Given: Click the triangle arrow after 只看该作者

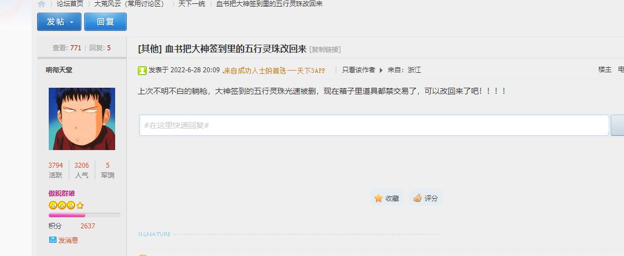Looking at the screenshot, I should [x=381, y=71].
